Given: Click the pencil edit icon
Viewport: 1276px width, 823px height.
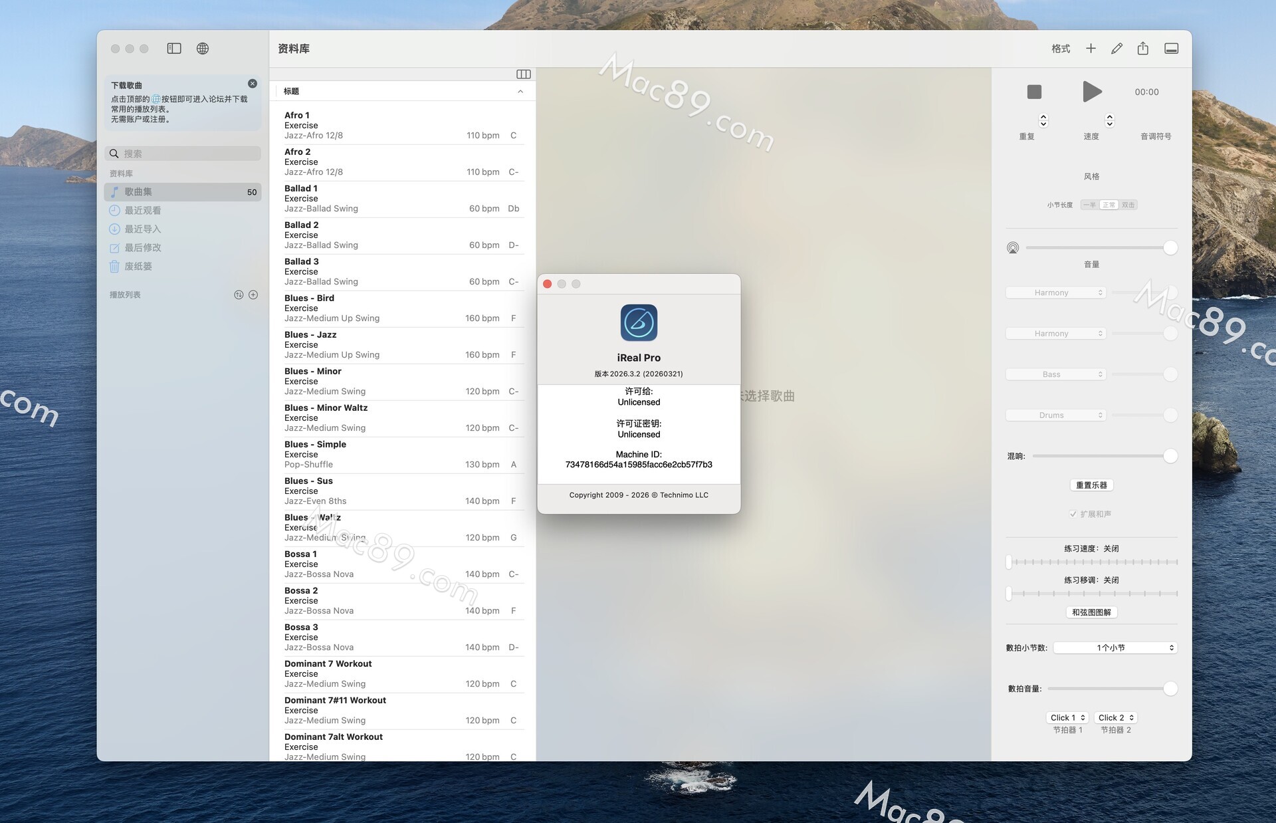Looking at the screenshot, I should [x=1116, y=49].
